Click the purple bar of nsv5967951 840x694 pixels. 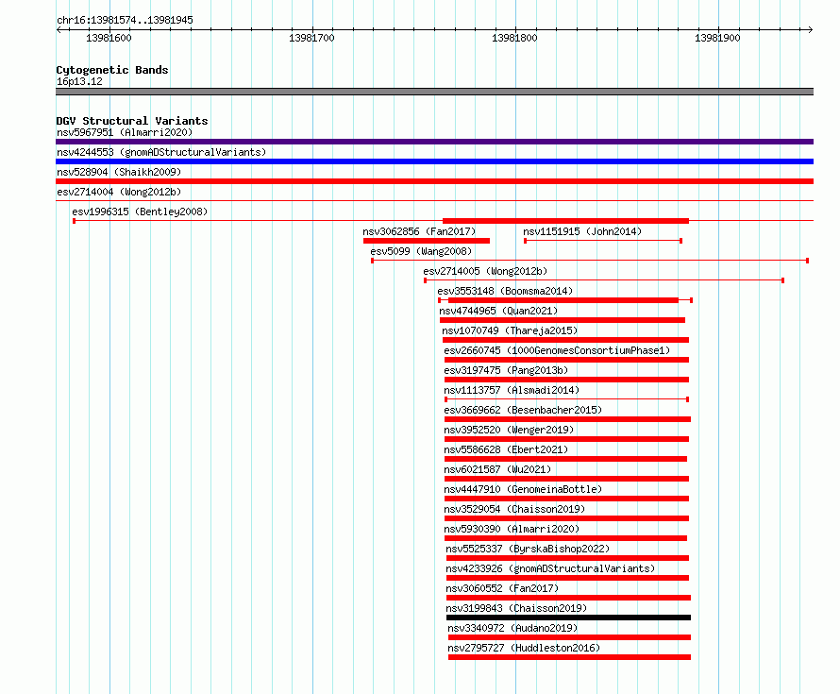[x=434, y=142]
